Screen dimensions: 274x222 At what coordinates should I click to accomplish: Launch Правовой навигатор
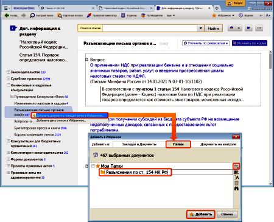(102, 15)
